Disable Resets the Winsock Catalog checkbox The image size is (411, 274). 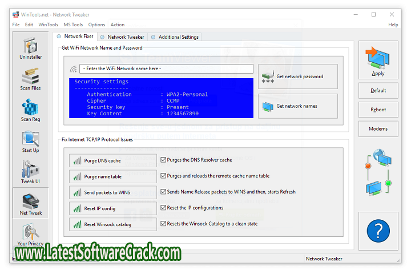pyautogui.click(x=163, y=224)
